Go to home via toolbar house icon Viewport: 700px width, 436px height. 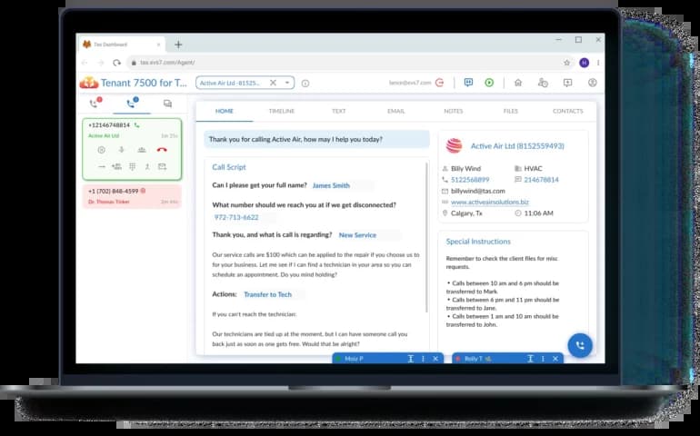coord(518,83)
